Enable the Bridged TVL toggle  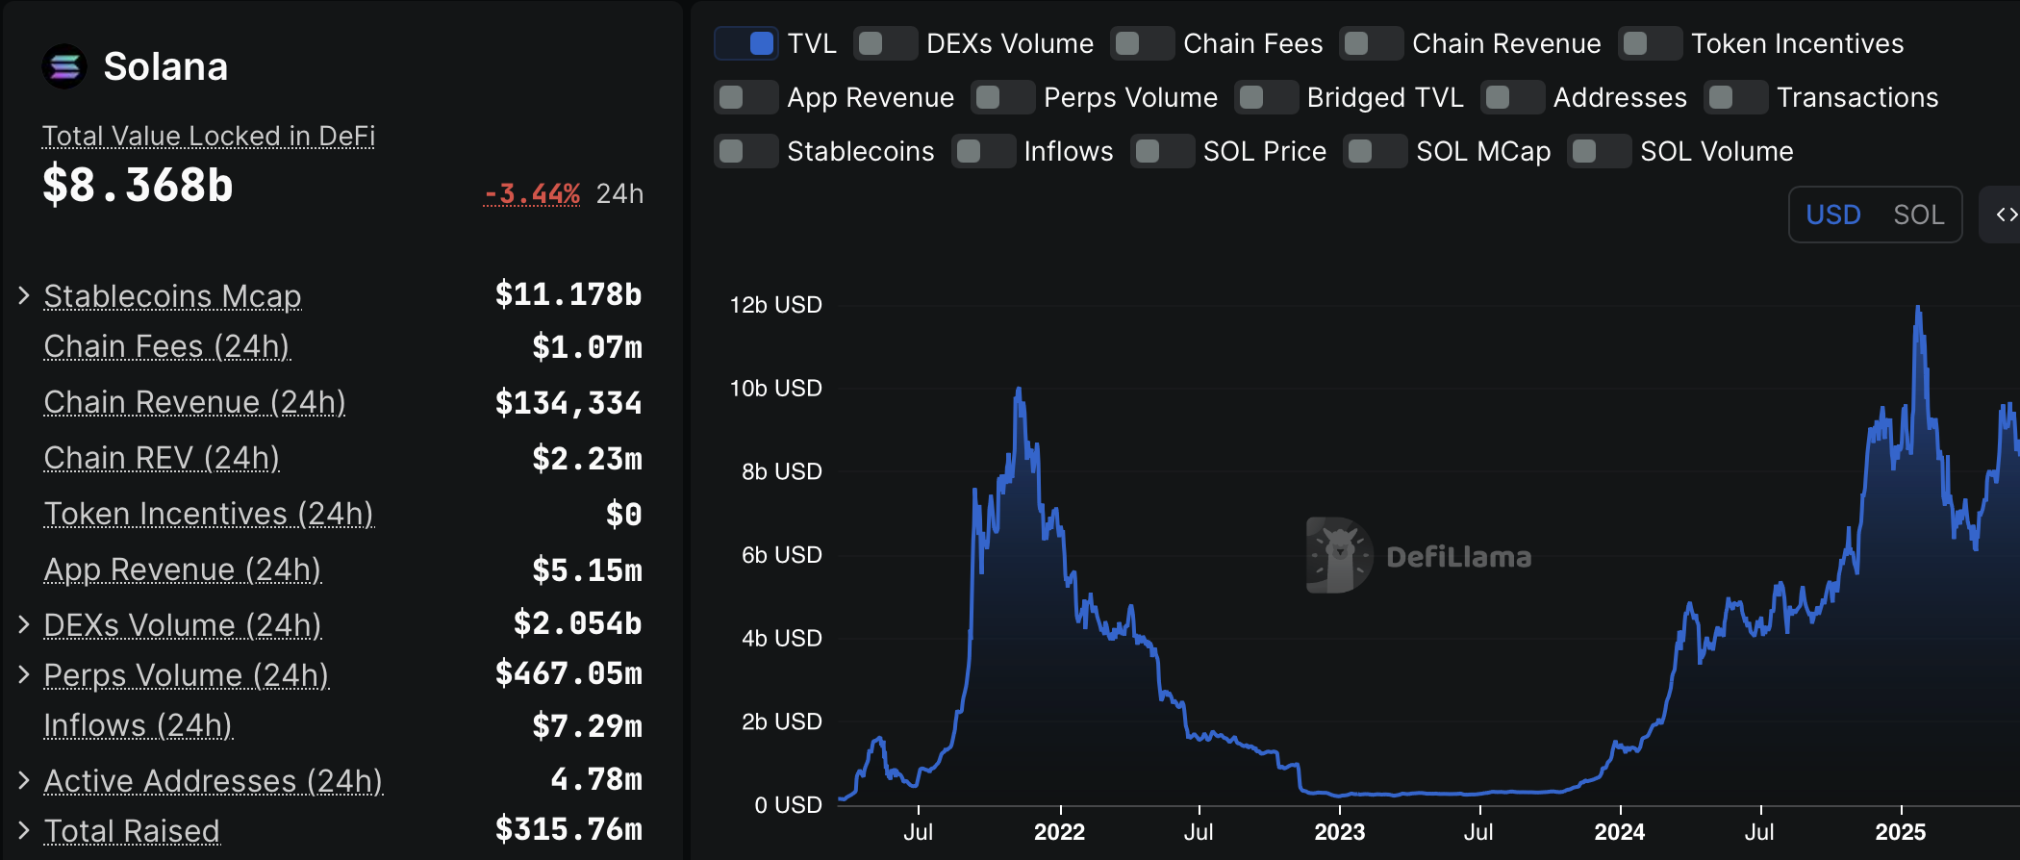click(x=1267, y=97)
